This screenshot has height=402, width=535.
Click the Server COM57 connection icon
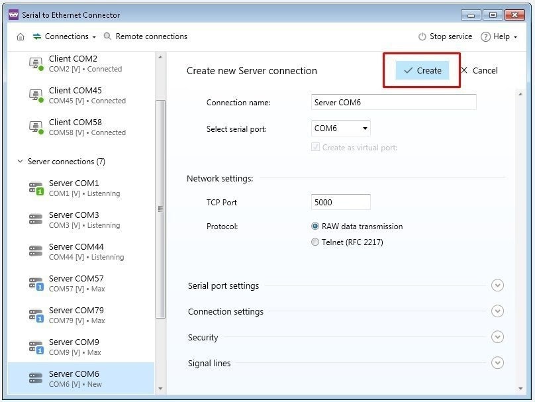[36, 283]
